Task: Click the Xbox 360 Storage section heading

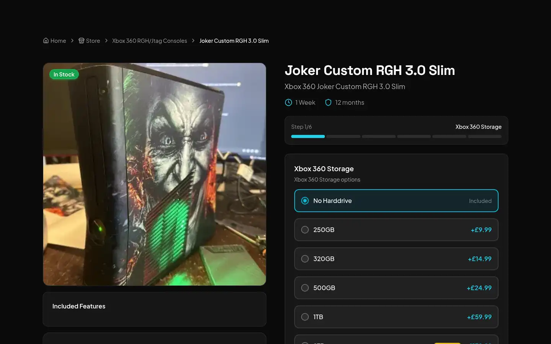Action: click(x=324, y=169)
